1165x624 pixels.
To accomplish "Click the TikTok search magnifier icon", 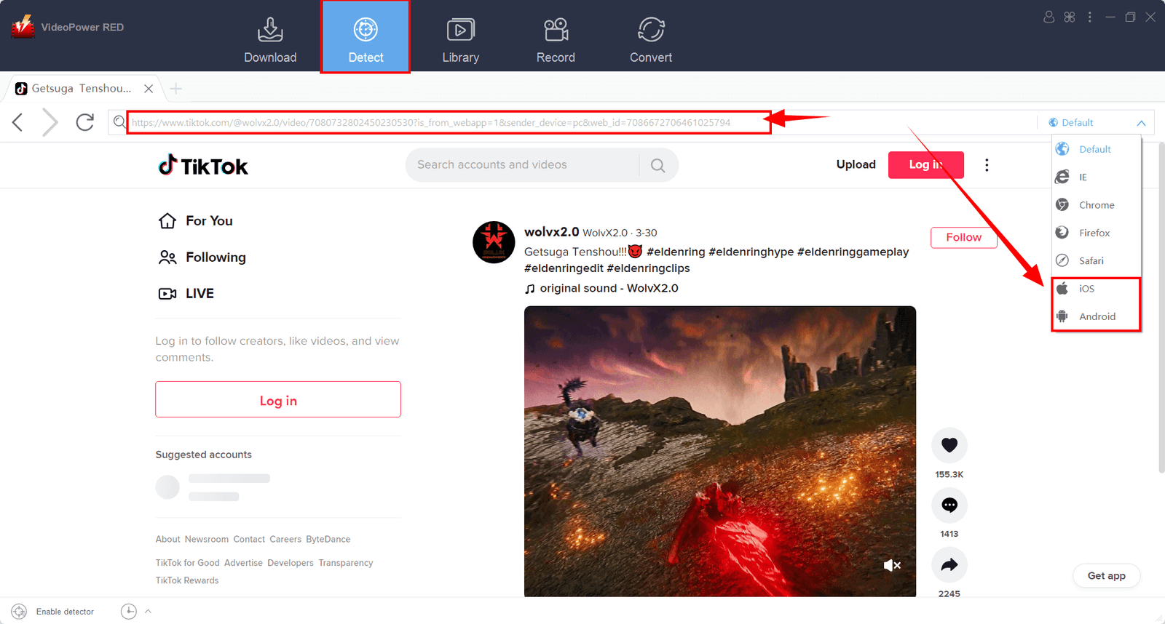I will tap(657, 165).
